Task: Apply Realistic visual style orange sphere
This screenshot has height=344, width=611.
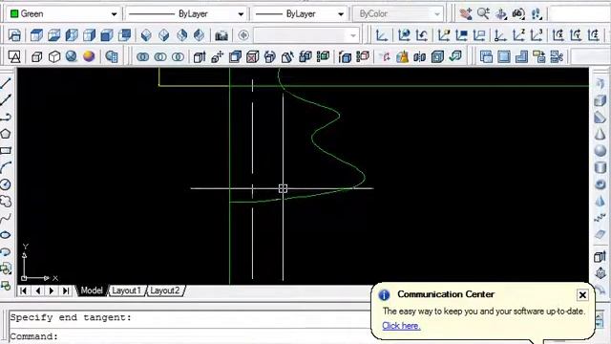Action: tap(89, 56)
